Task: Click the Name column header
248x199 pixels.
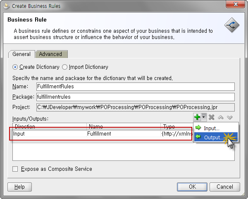Action: coord(124,126)
